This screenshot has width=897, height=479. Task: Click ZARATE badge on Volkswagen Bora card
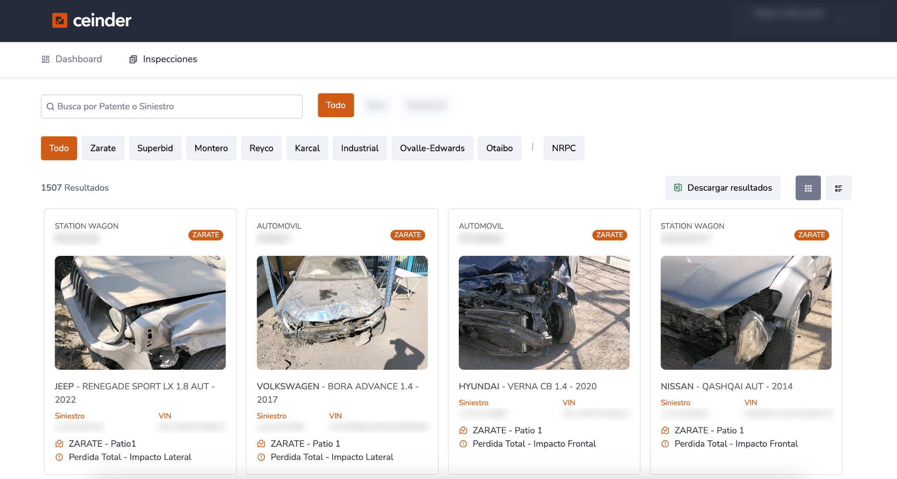[407, 235]
